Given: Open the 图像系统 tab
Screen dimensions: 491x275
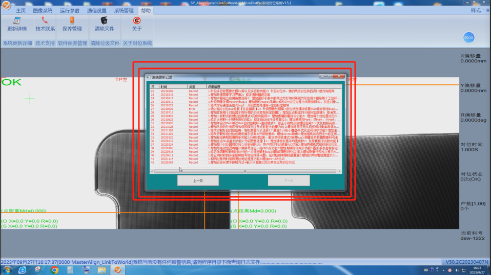Looking at the screenshot, I should click(x=43, y=10).
